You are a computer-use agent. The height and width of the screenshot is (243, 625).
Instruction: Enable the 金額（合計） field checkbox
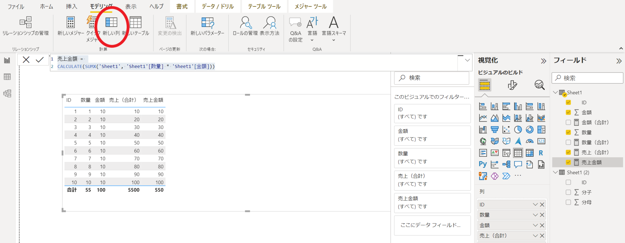568,122
